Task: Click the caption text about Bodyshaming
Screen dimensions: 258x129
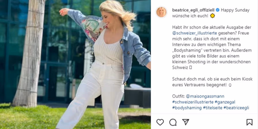Action: (212, 47)
